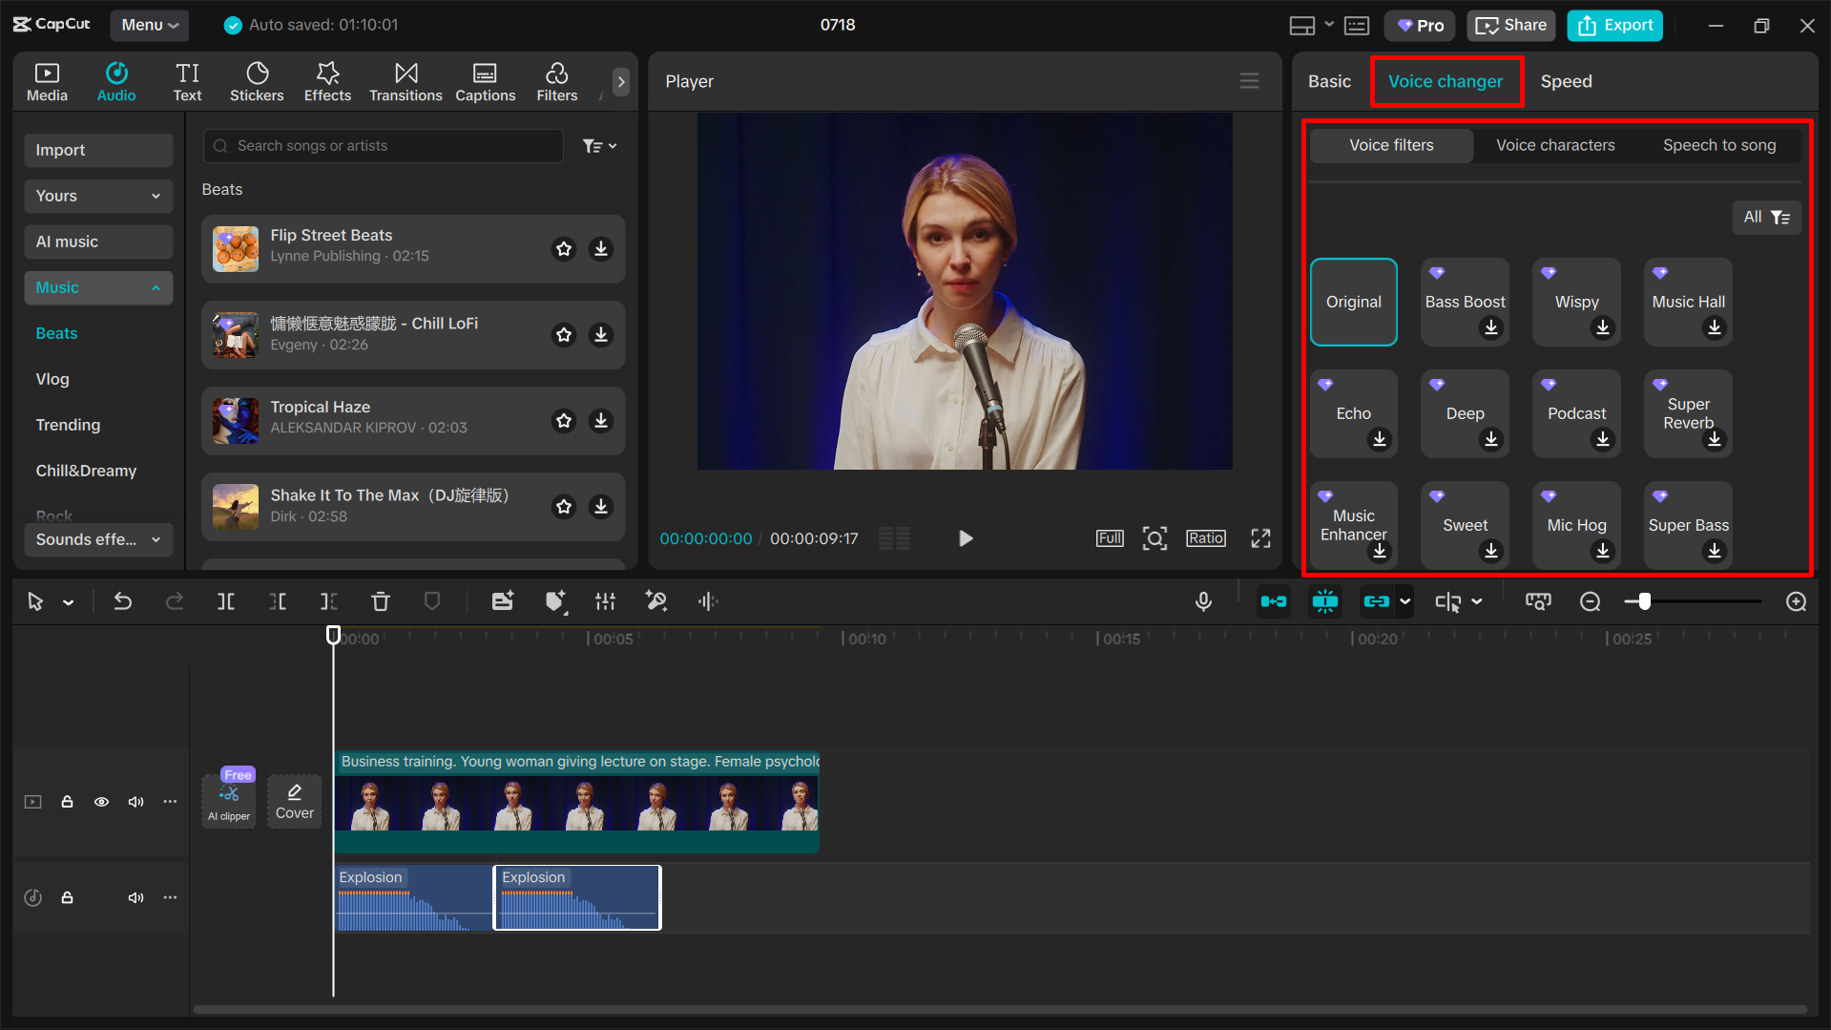This screenshot has width=1831, height=1030.
Task: Open select tool dropdown arrow
Action: (69, 602)
